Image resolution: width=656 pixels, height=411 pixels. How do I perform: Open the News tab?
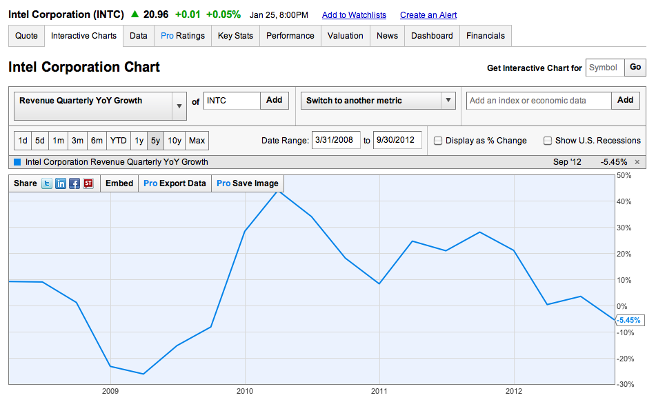pos(388,36)
